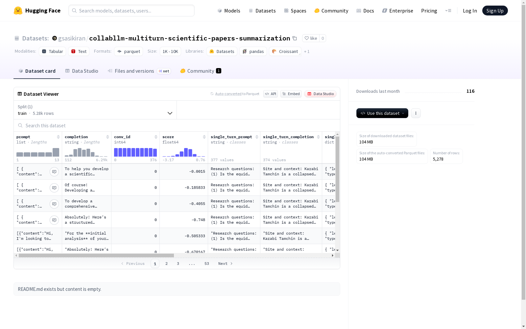Go to page 3 of the dataset
This screenshot has width=526, height=329.
[178, 264]
